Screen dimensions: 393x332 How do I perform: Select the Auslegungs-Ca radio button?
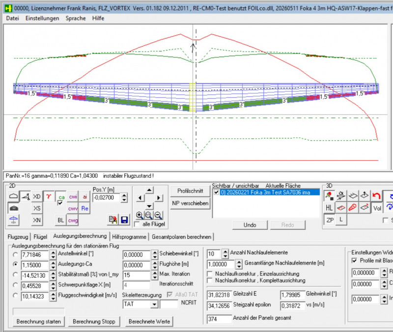pos(15,264)
